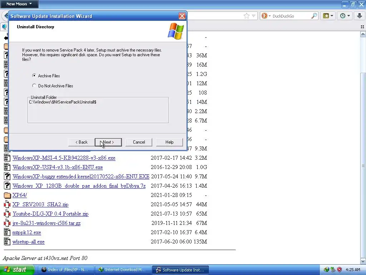Image resolution: width=366 pixels, height=275 pixels.
Task: Click binary icon beside WindowsXP-MSI-4.5 file
Action: pos(7,158)
